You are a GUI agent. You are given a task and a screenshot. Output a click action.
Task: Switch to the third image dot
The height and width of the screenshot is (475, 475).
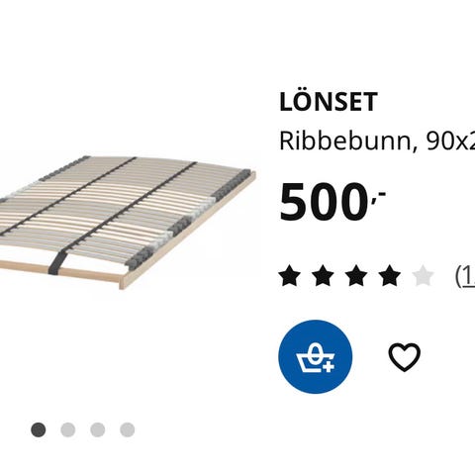coord(98,430)
